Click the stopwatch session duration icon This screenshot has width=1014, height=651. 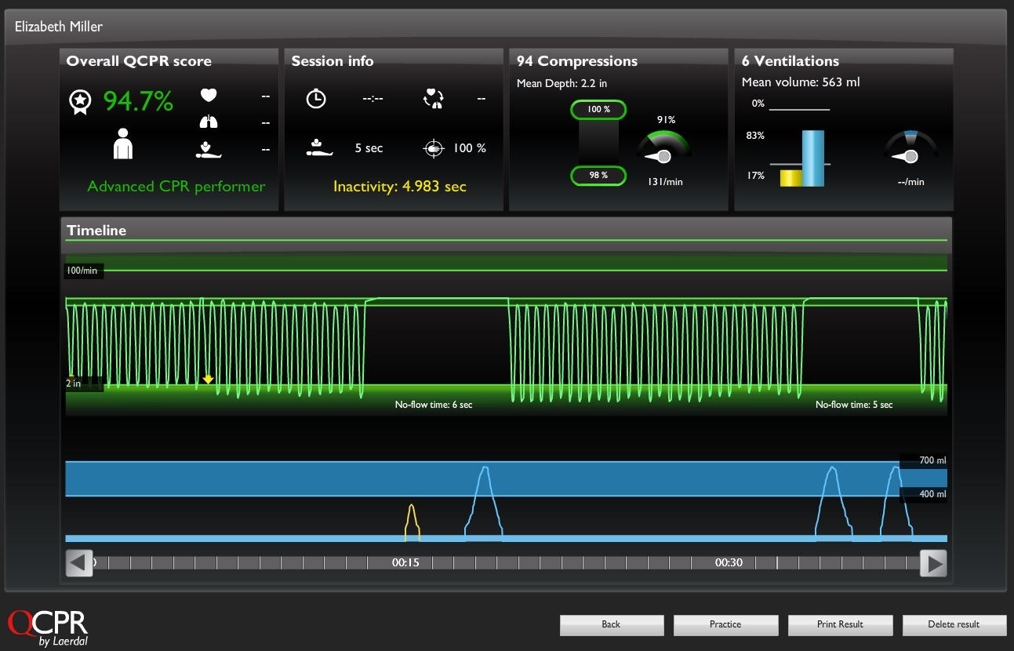(x=316, y=99)
